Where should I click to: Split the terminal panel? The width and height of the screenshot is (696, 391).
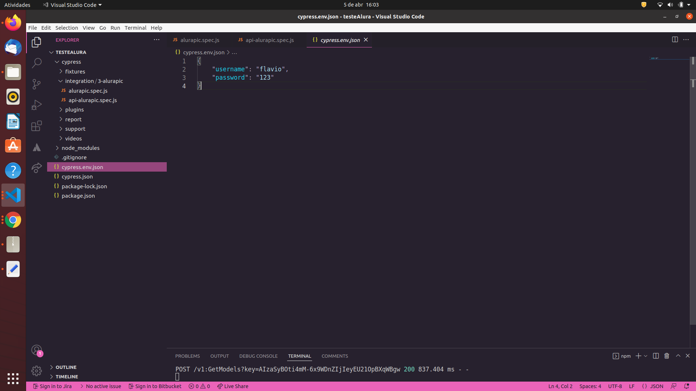(655, 356)
